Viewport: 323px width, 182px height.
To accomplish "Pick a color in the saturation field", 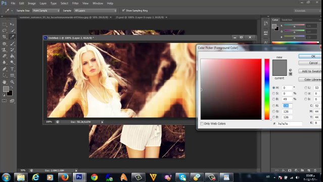I will tap(231, 89).
